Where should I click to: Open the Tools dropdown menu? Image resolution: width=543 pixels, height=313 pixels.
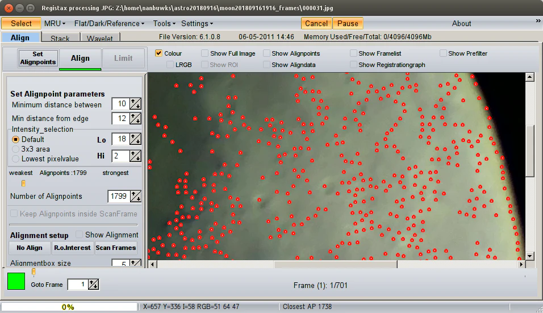pos(164,23)
